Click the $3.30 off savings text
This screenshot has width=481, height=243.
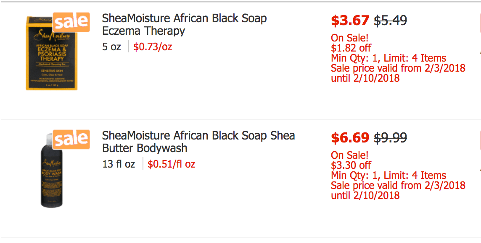point(351,165)
